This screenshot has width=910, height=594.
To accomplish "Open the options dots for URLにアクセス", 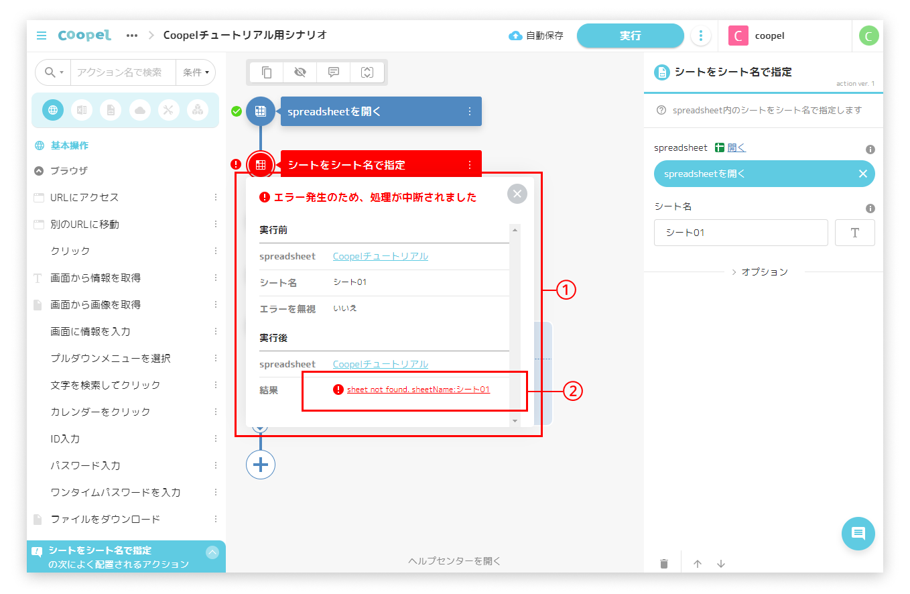I will coord(216,197).
